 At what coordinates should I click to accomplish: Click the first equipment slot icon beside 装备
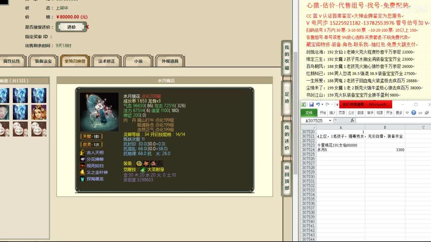coord(139,164)
